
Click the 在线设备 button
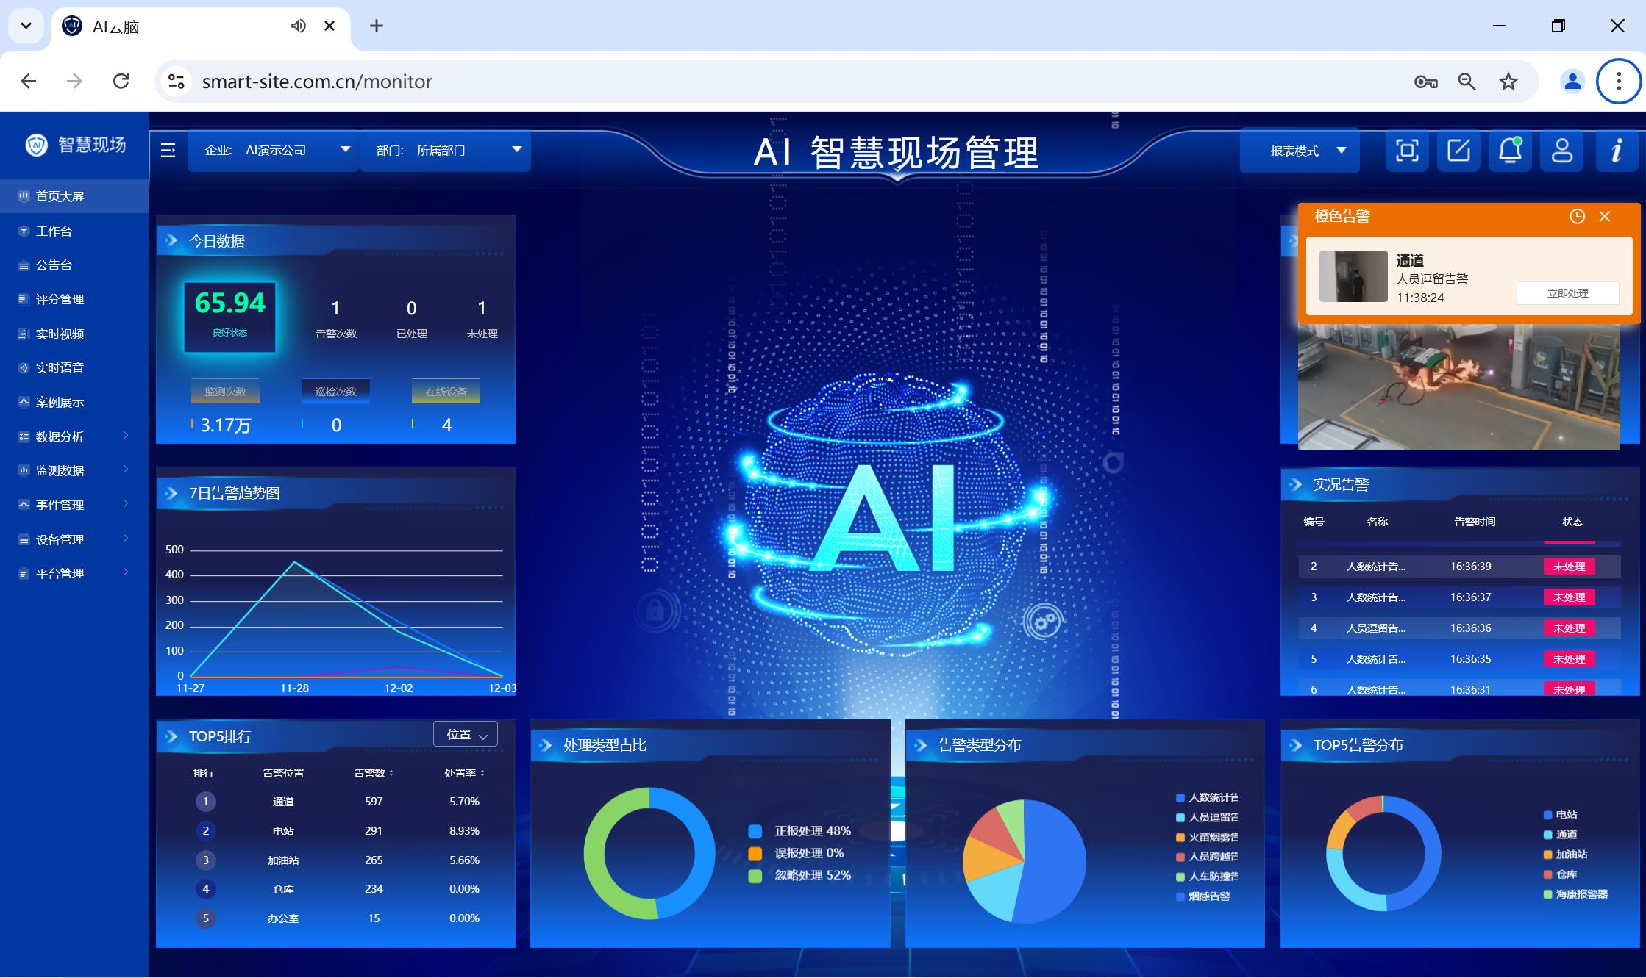point(446,391)
